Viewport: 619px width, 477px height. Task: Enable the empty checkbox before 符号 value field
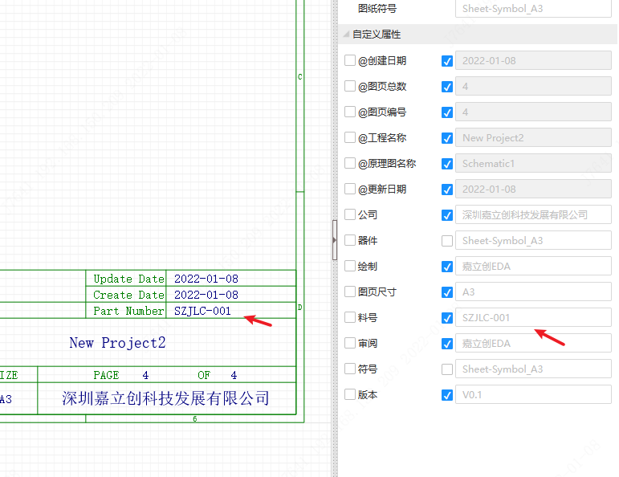(x=447, y=369)
